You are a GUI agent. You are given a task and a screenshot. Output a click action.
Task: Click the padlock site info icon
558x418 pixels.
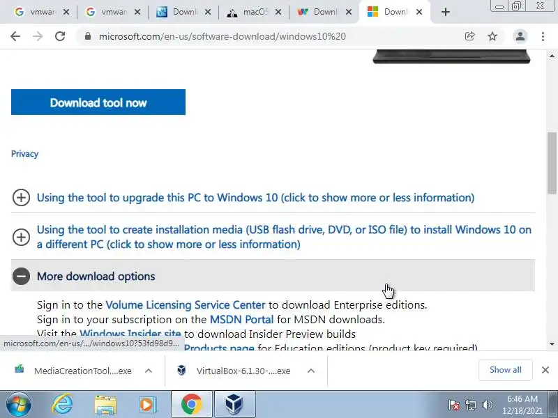88,36
